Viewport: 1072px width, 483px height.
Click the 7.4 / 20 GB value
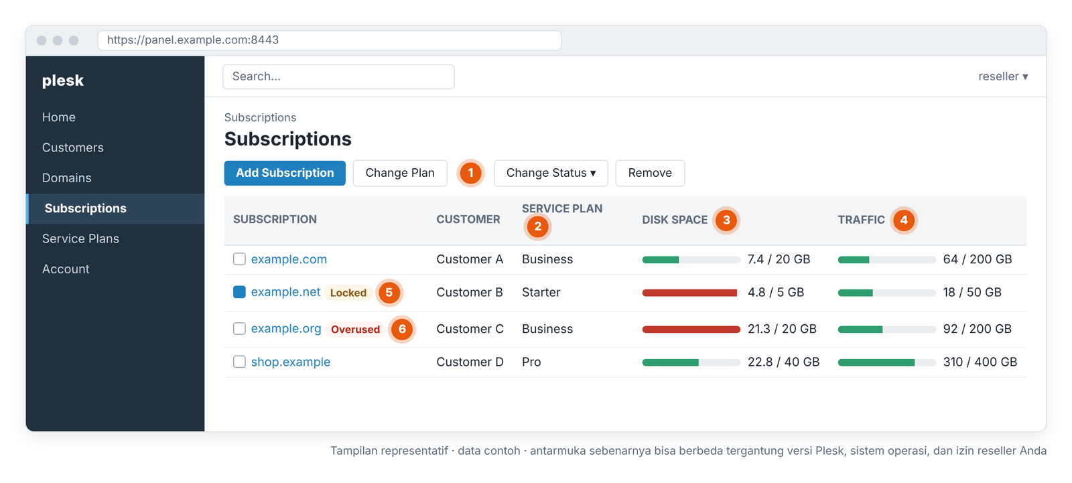(x=779, y=259)
